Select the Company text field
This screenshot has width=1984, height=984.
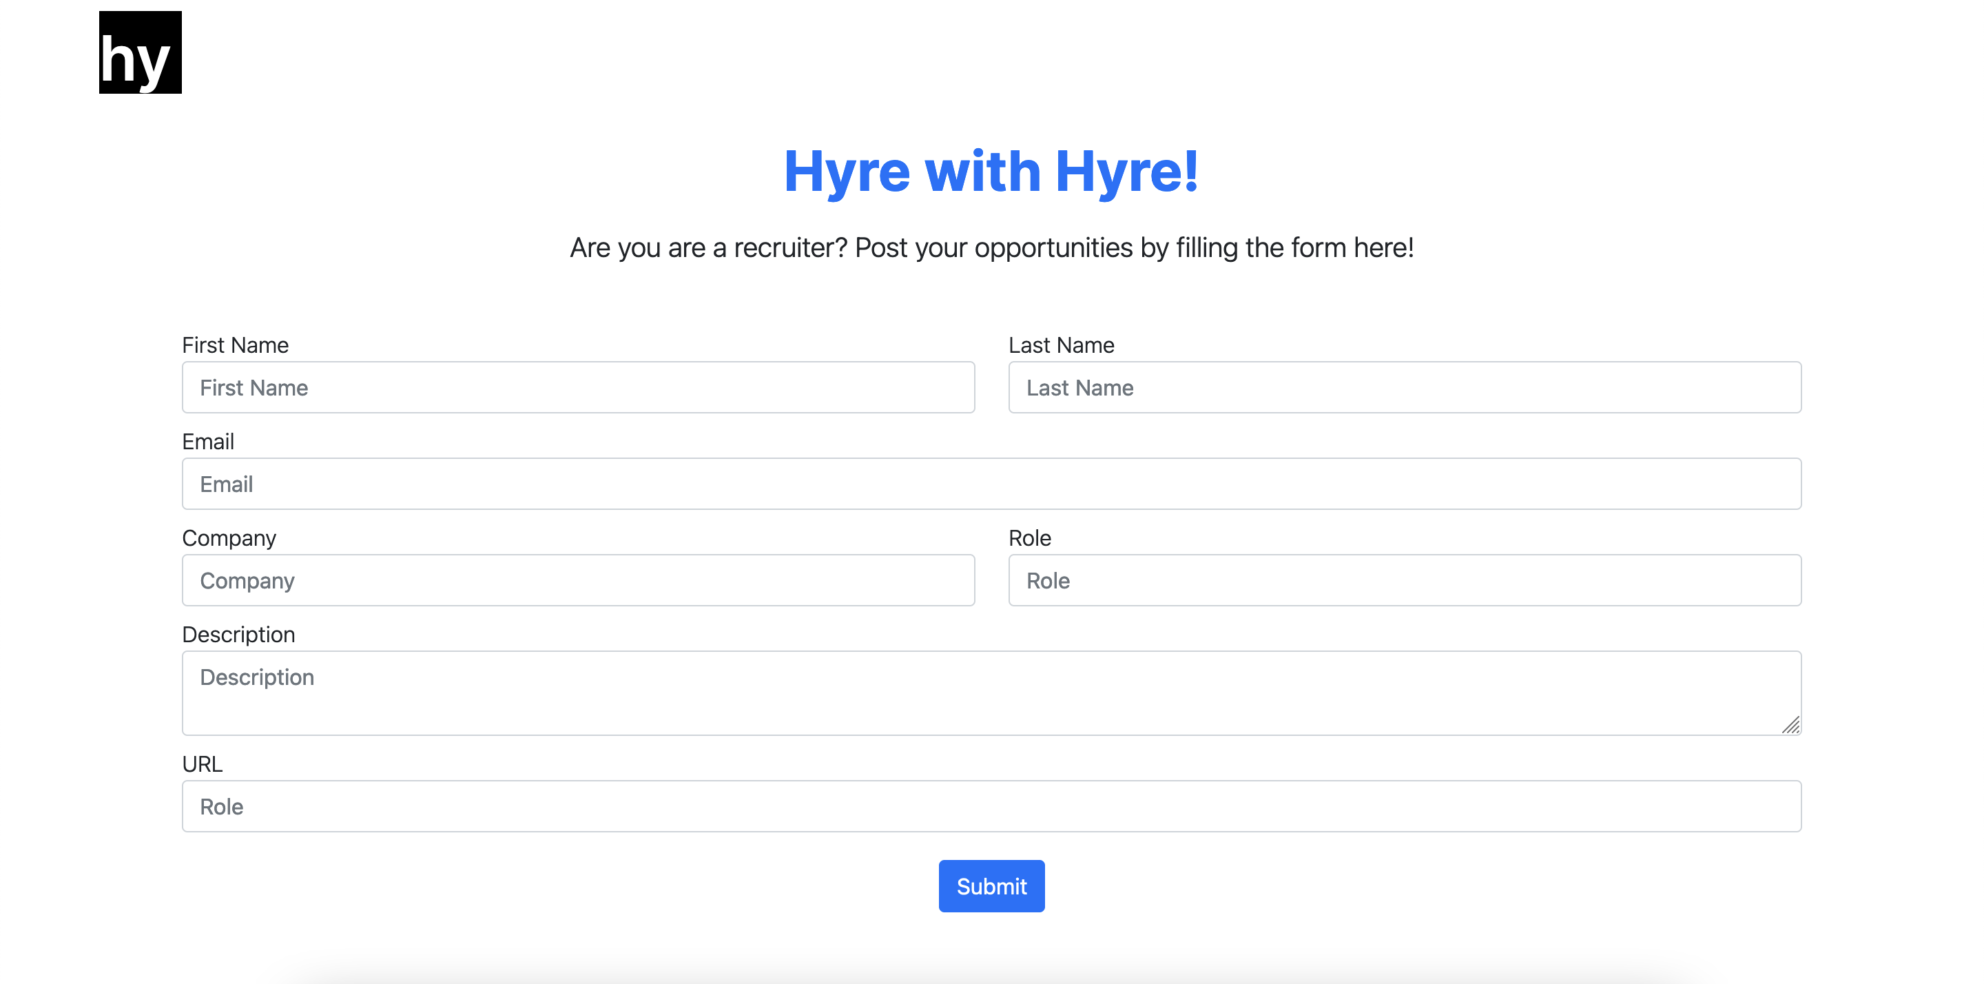pos(578,580)
